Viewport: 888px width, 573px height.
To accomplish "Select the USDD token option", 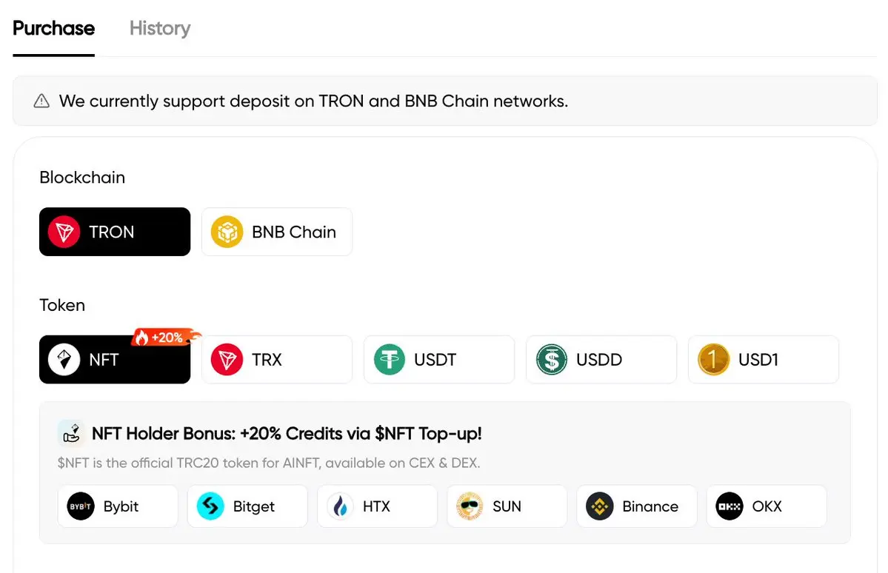I will tap(601, 360).
